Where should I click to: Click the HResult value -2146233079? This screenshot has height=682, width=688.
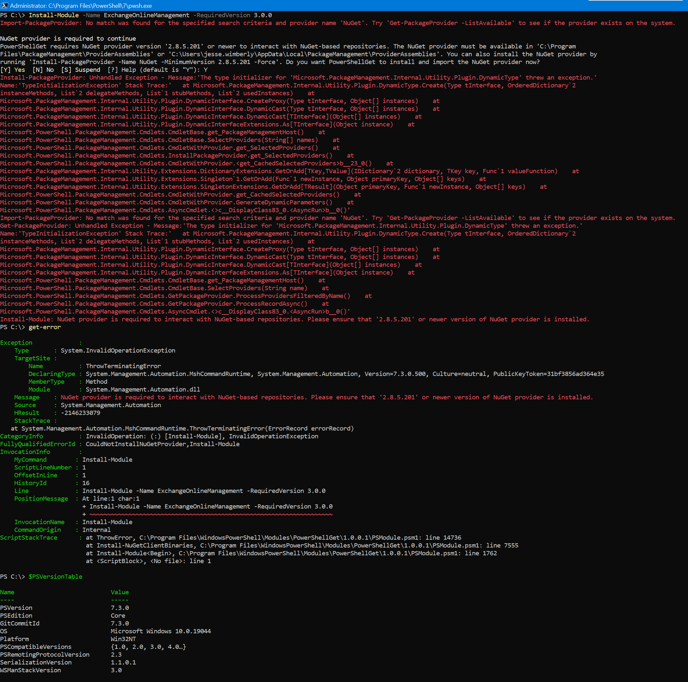[x=81, y=413]
